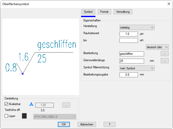Enable the Layer checkbox
The height and width of the screenshot is (129, 173).
tap(7, 116)
